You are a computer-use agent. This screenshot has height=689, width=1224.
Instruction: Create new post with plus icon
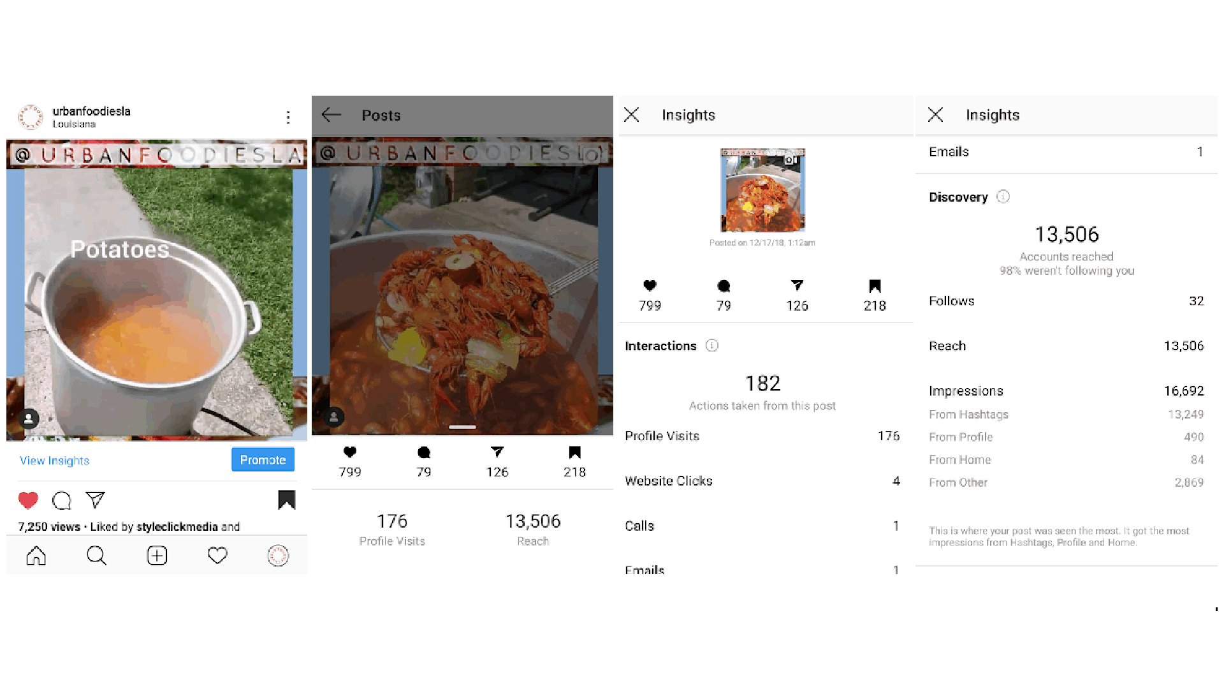click(157, 556)
